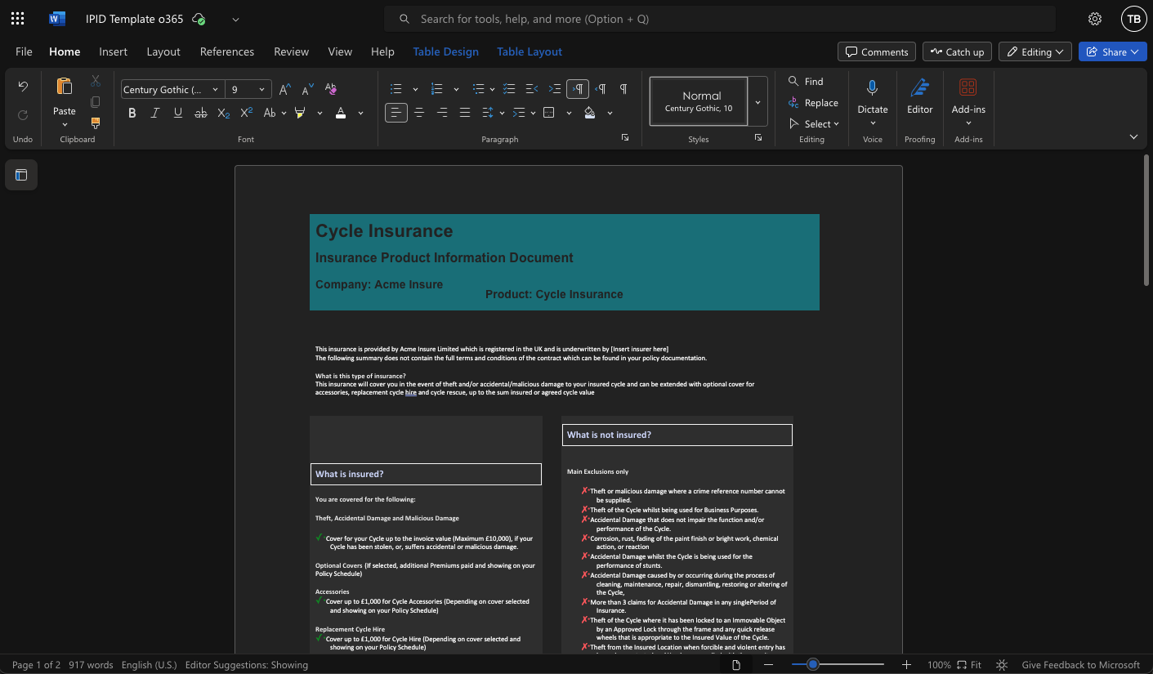Toggle Strikethrough formatting
The image size is (1153, 674).
(x=200, y=113)
